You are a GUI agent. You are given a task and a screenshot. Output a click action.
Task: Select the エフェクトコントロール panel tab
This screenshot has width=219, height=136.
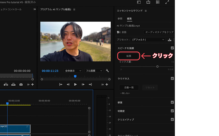click(11, 9)
